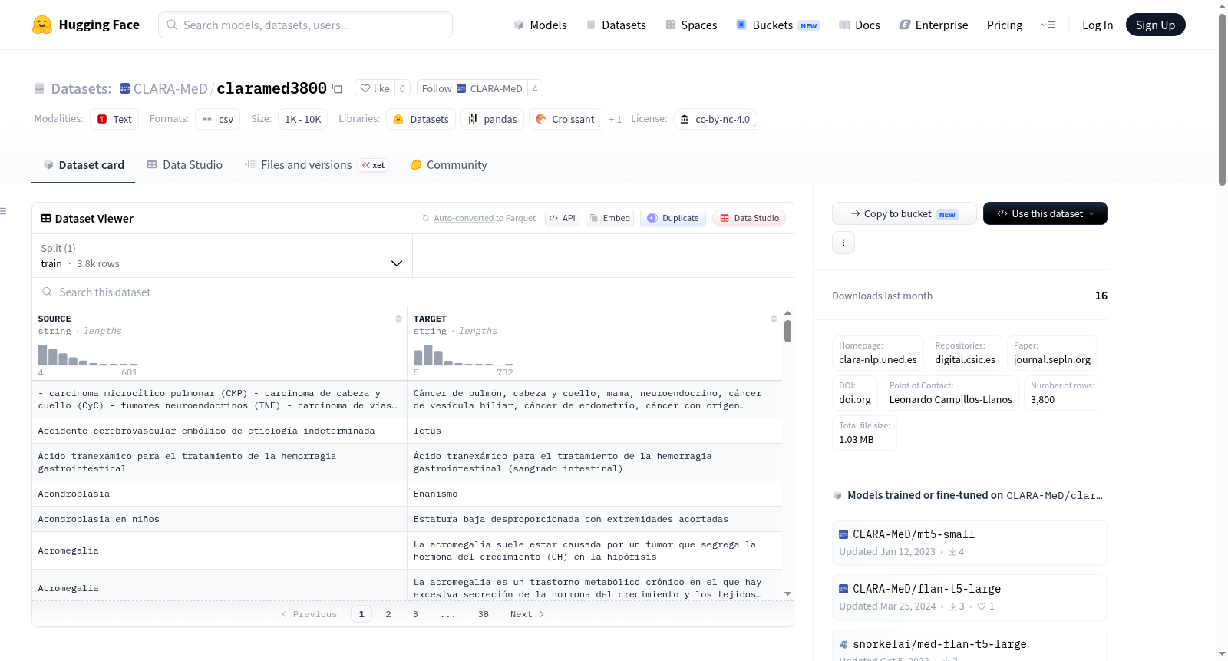Image resolution: width=1228 pixels, height=661 pixels.
Task: Click the Duplicate button
Action: pos(673,218)
